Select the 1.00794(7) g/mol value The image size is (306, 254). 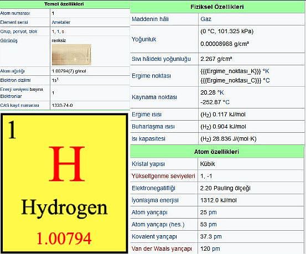click(69, 71)
